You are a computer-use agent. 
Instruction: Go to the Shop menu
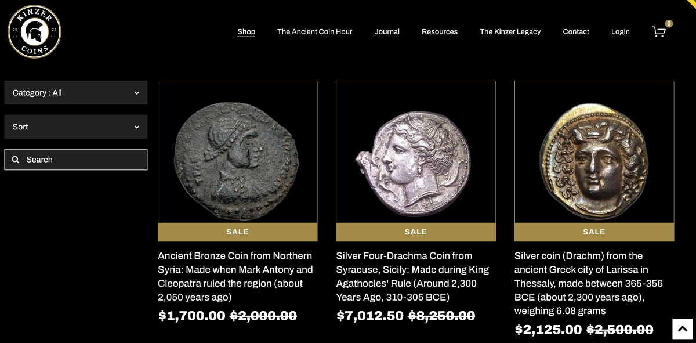(246, 32)
